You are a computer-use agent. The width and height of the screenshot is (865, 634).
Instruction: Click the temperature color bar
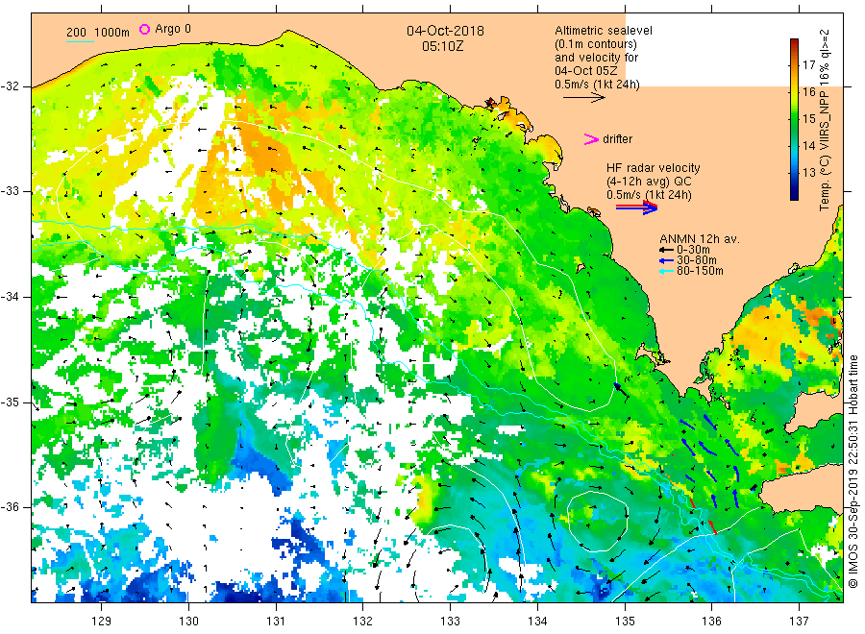[x=794, y=119]
